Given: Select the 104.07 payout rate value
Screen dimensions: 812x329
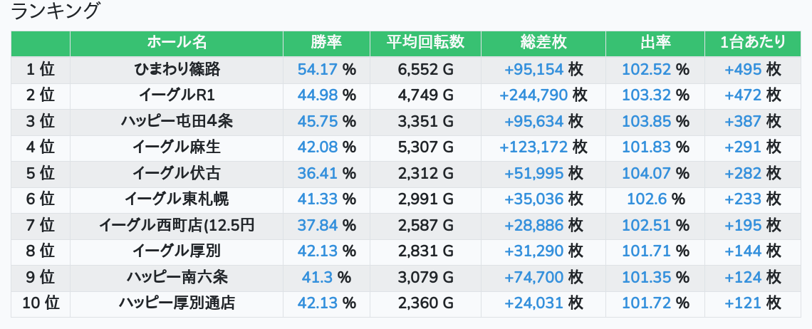Looking at the screenshot, I should click(647, 173).
